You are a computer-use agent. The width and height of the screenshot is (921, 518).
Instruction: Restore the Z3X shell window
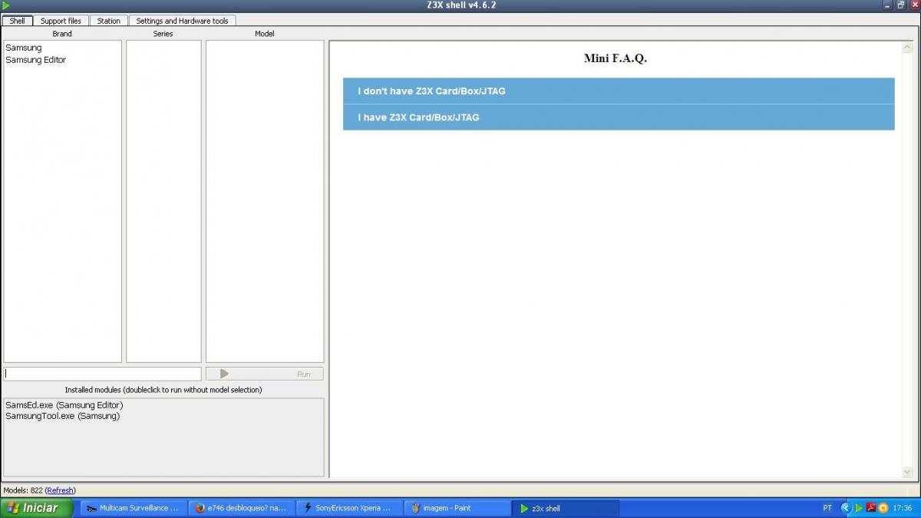pos(901,5)
